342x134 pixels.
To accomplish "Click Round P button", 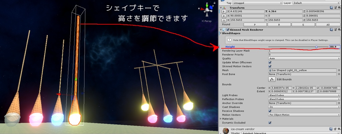I will [255, 25].
